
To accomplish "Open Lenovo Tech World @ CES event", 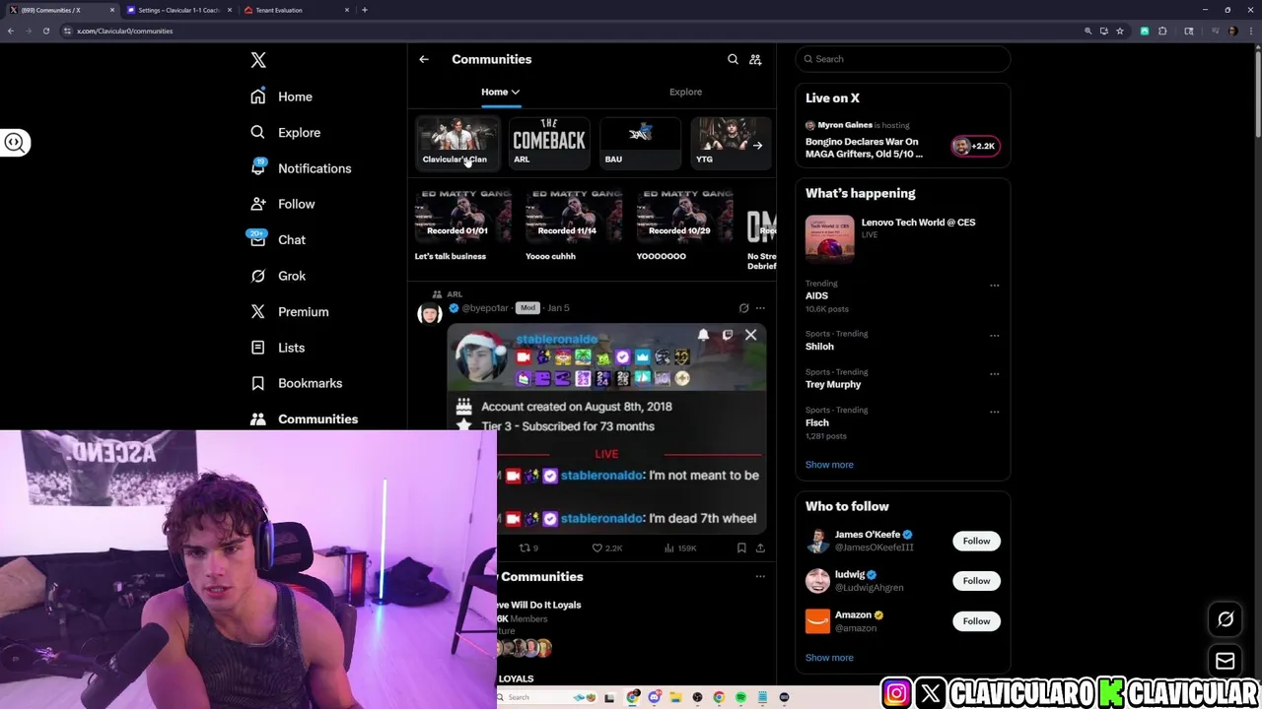I will (x=902, y=238).
